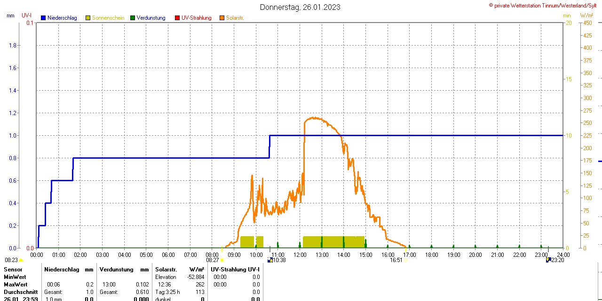
Task: Click the yellow sun marker at 08:27
Action: 222,260
